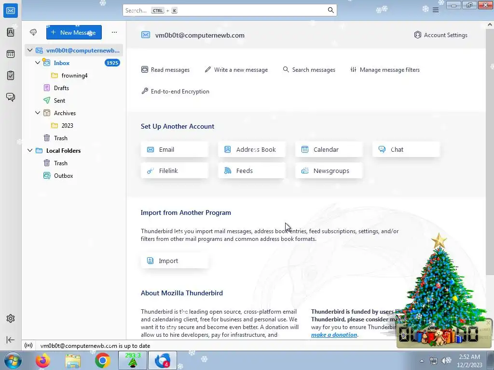The width and height of the screenshot is (494, 370).
Task: Follow the make a donation link
Action: (334, 335)
